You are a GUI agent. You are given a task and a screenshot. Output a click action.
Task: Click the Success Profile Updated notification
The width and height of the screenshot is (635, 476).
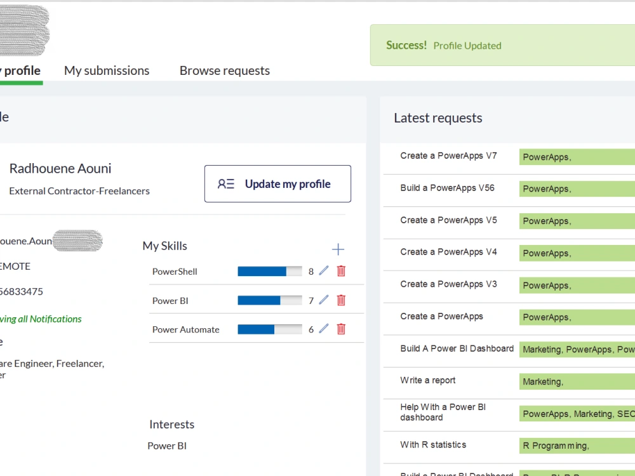(x=502, y=45)
